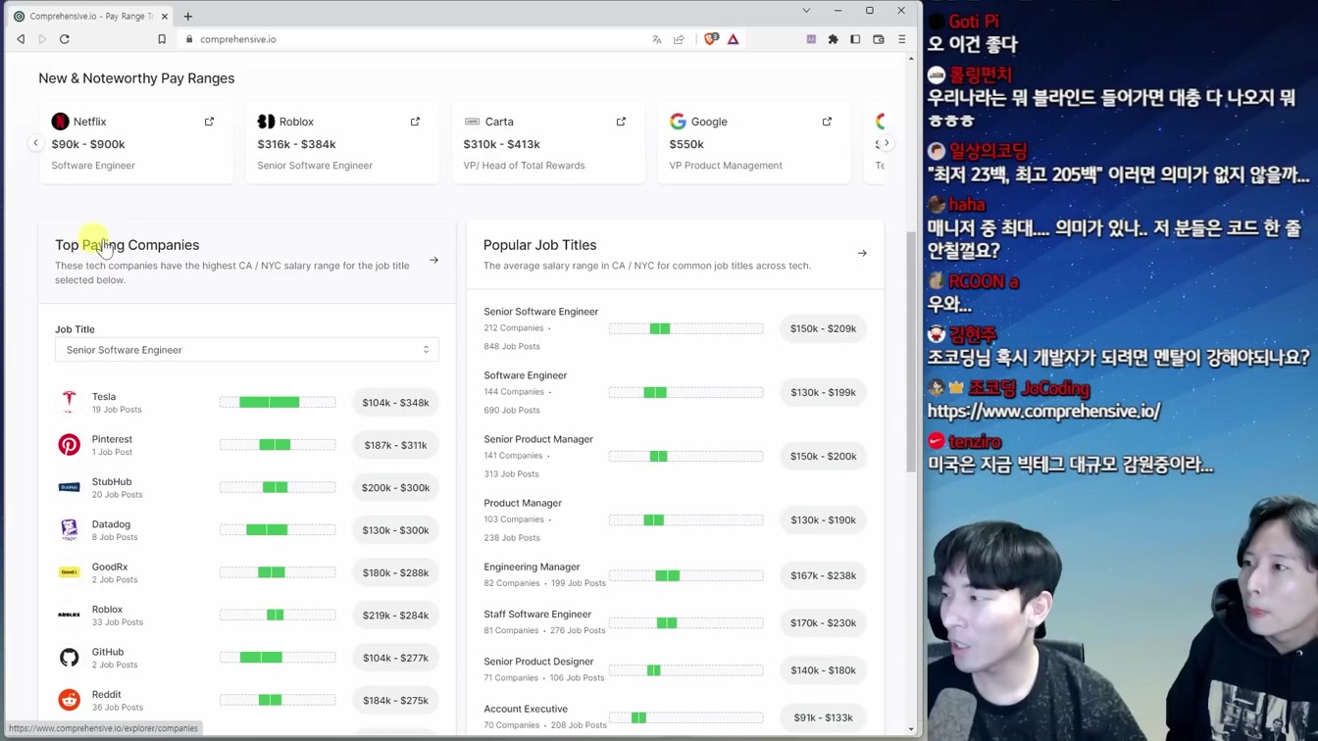
Task: Click Datadog salary range bar
Action: tap(278, 529)
